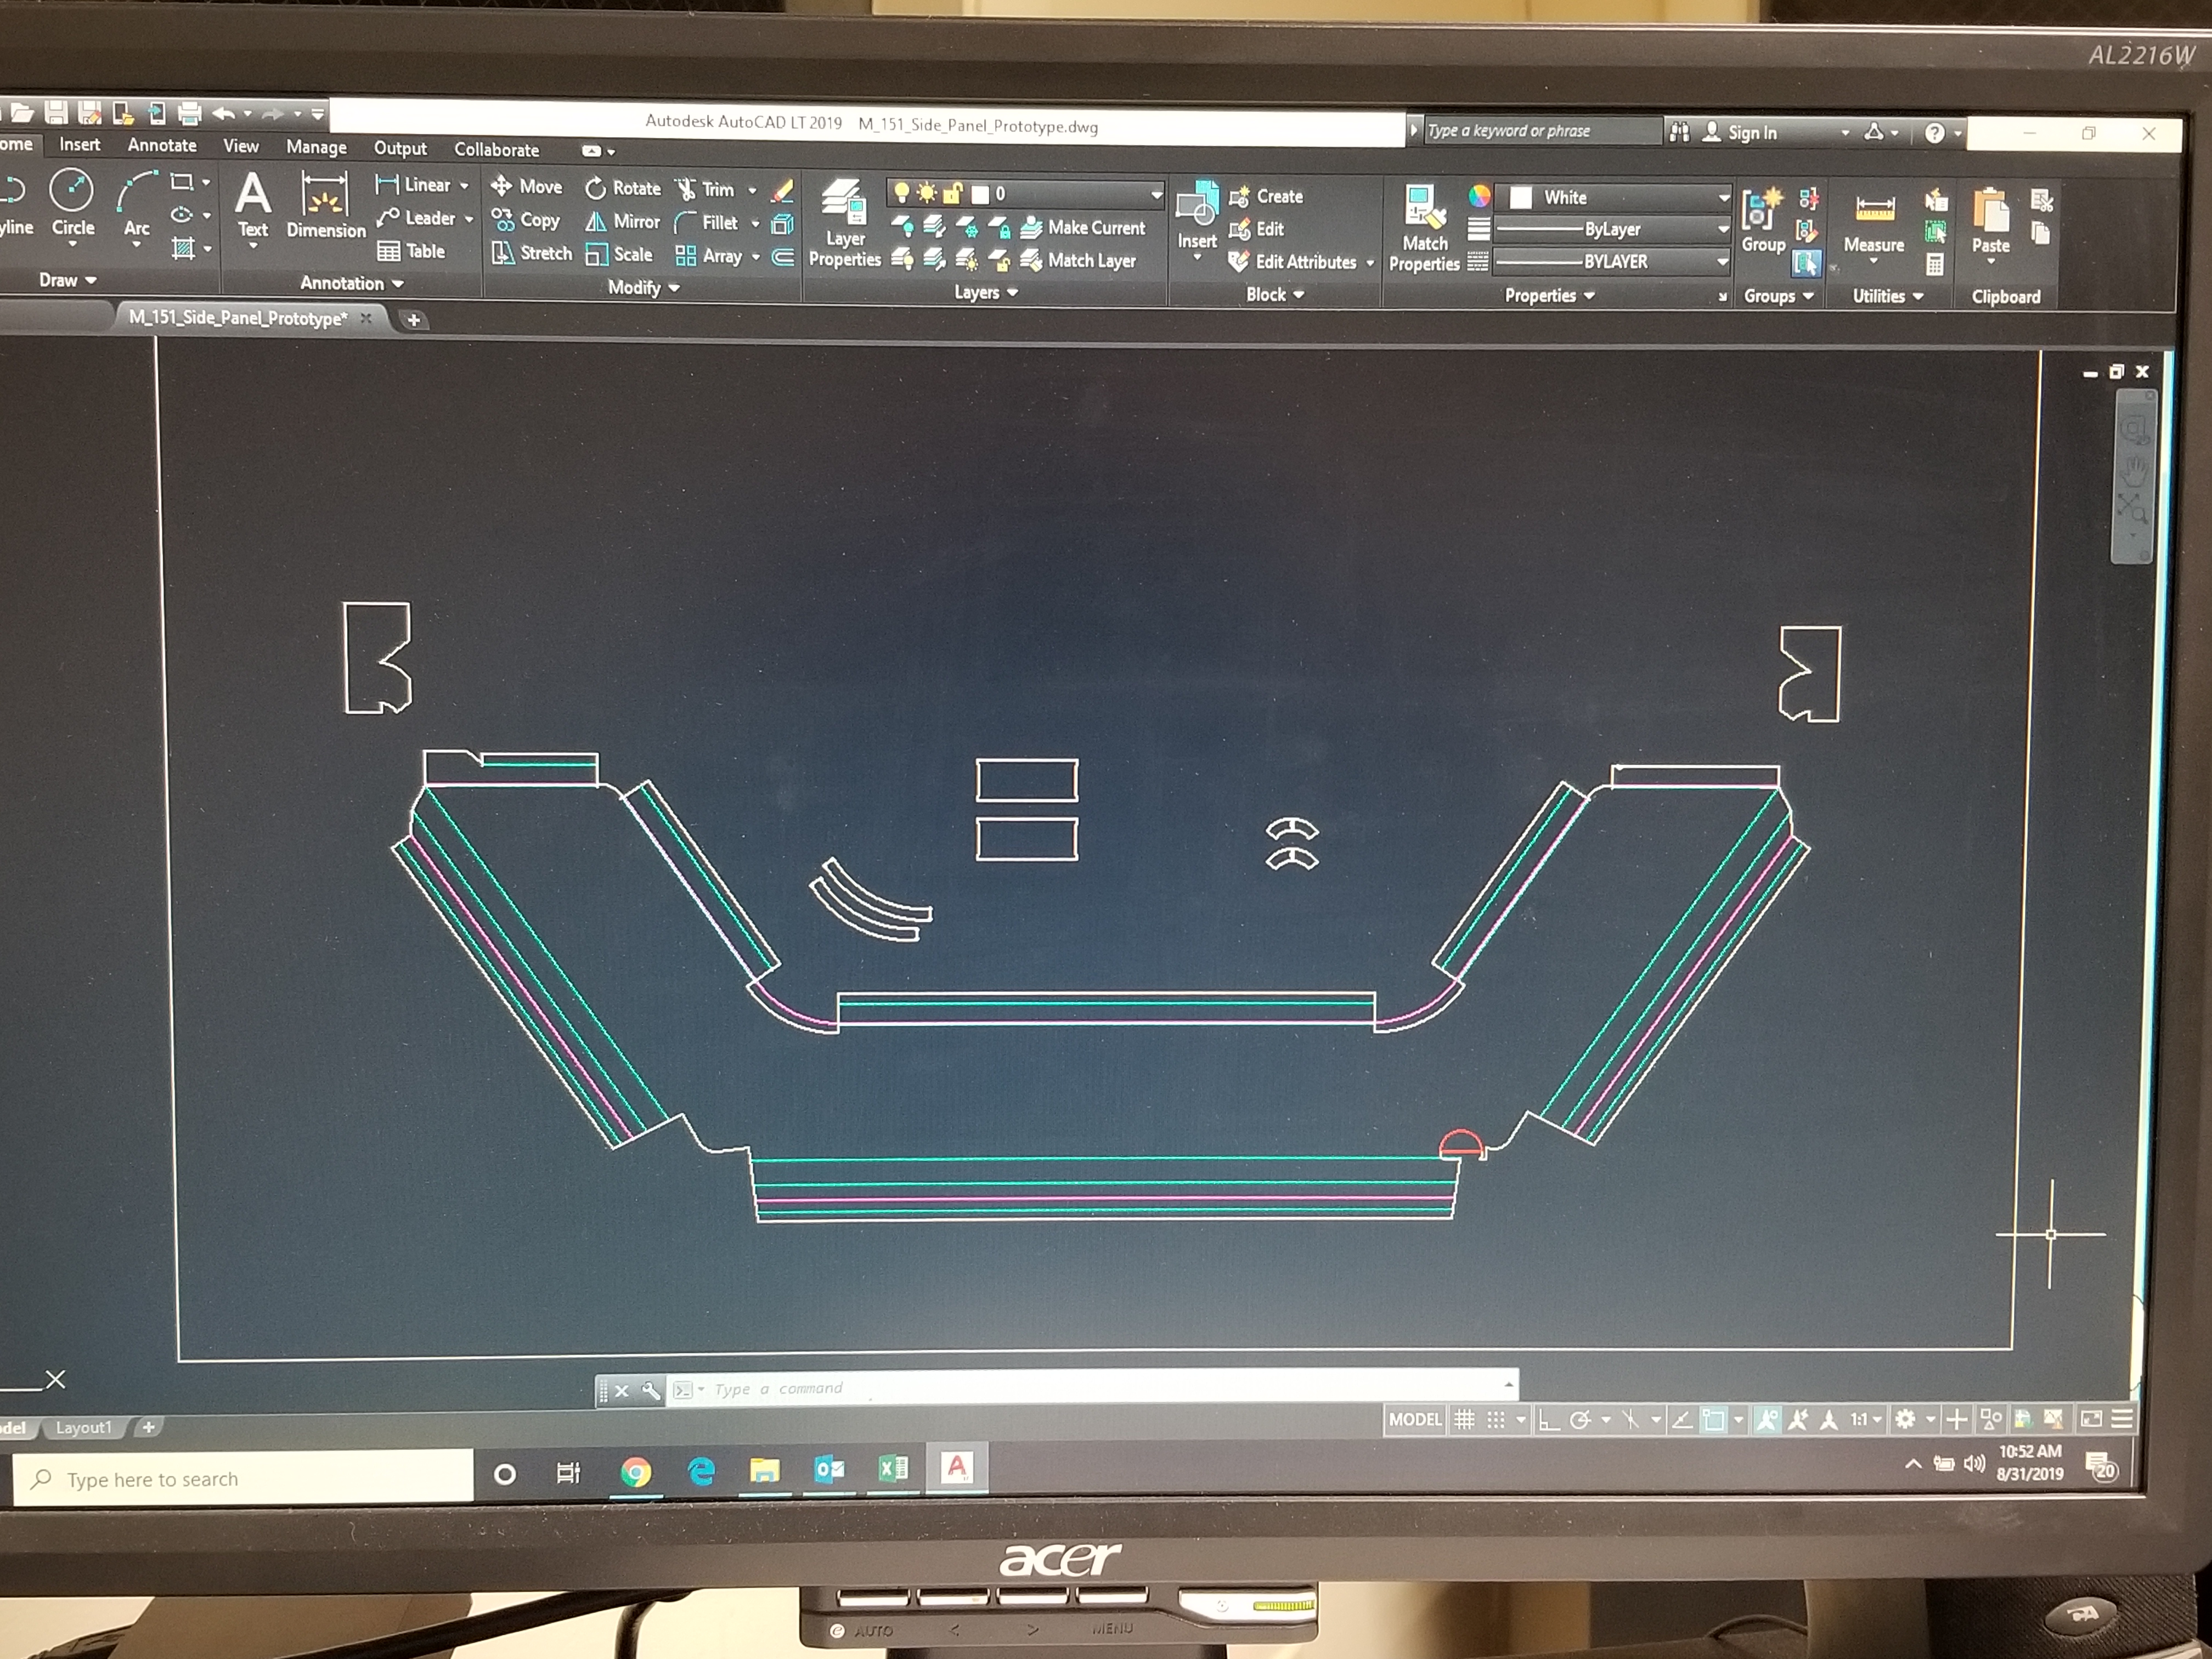Open the Layout1 tab

click(84, 1427)
